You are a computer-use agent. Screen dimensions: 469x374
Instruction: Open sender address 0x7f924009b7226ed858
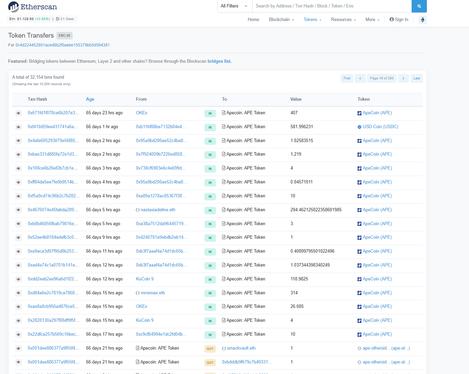(161, 154)
